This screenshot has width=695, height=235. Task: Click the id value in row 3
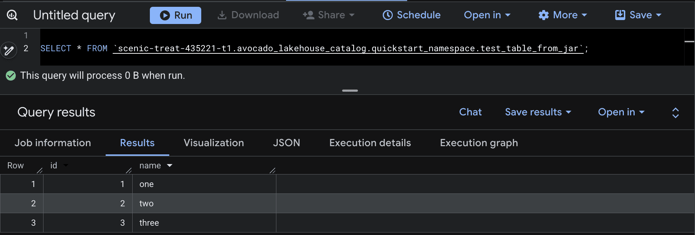click(123, 223)
